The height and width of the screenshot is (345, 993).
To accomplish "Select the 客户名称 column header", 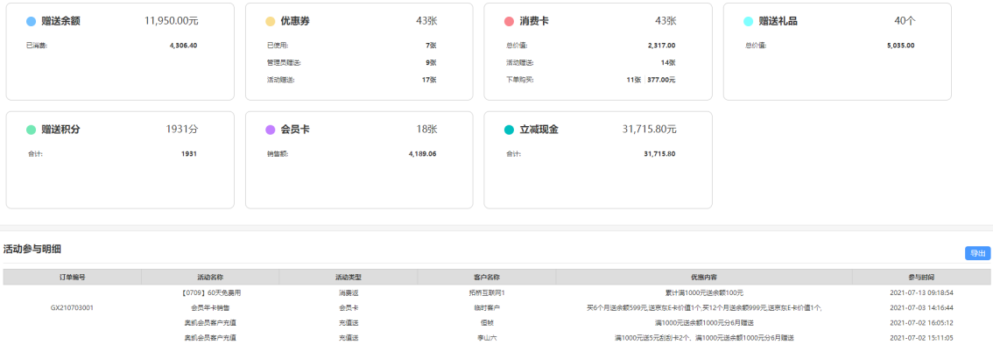I will [487, 278].
